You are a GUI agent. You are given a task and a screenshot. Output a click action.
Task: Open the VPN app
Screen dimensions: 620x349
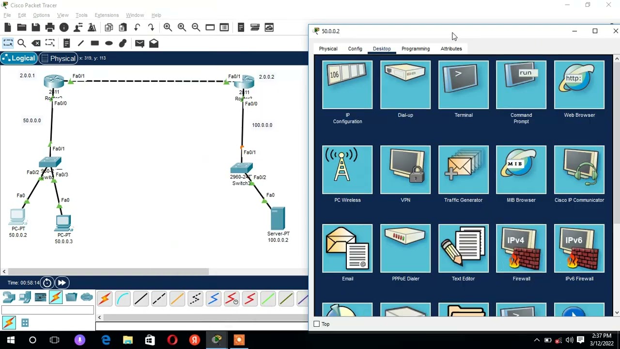[405, 170]
